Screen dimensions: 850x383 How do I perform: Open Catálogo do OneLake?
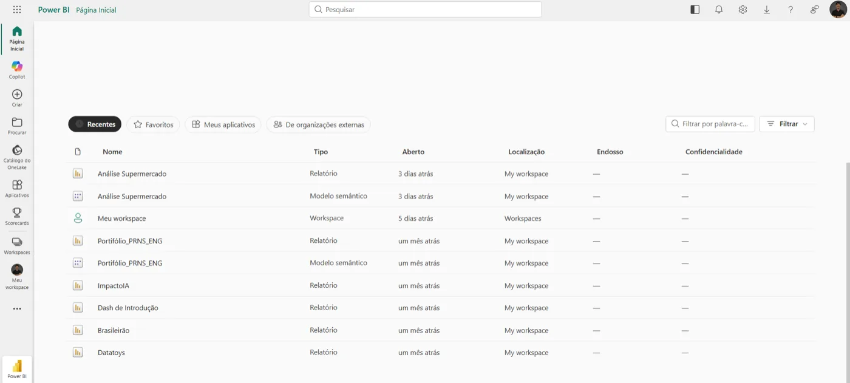point(17,157)
